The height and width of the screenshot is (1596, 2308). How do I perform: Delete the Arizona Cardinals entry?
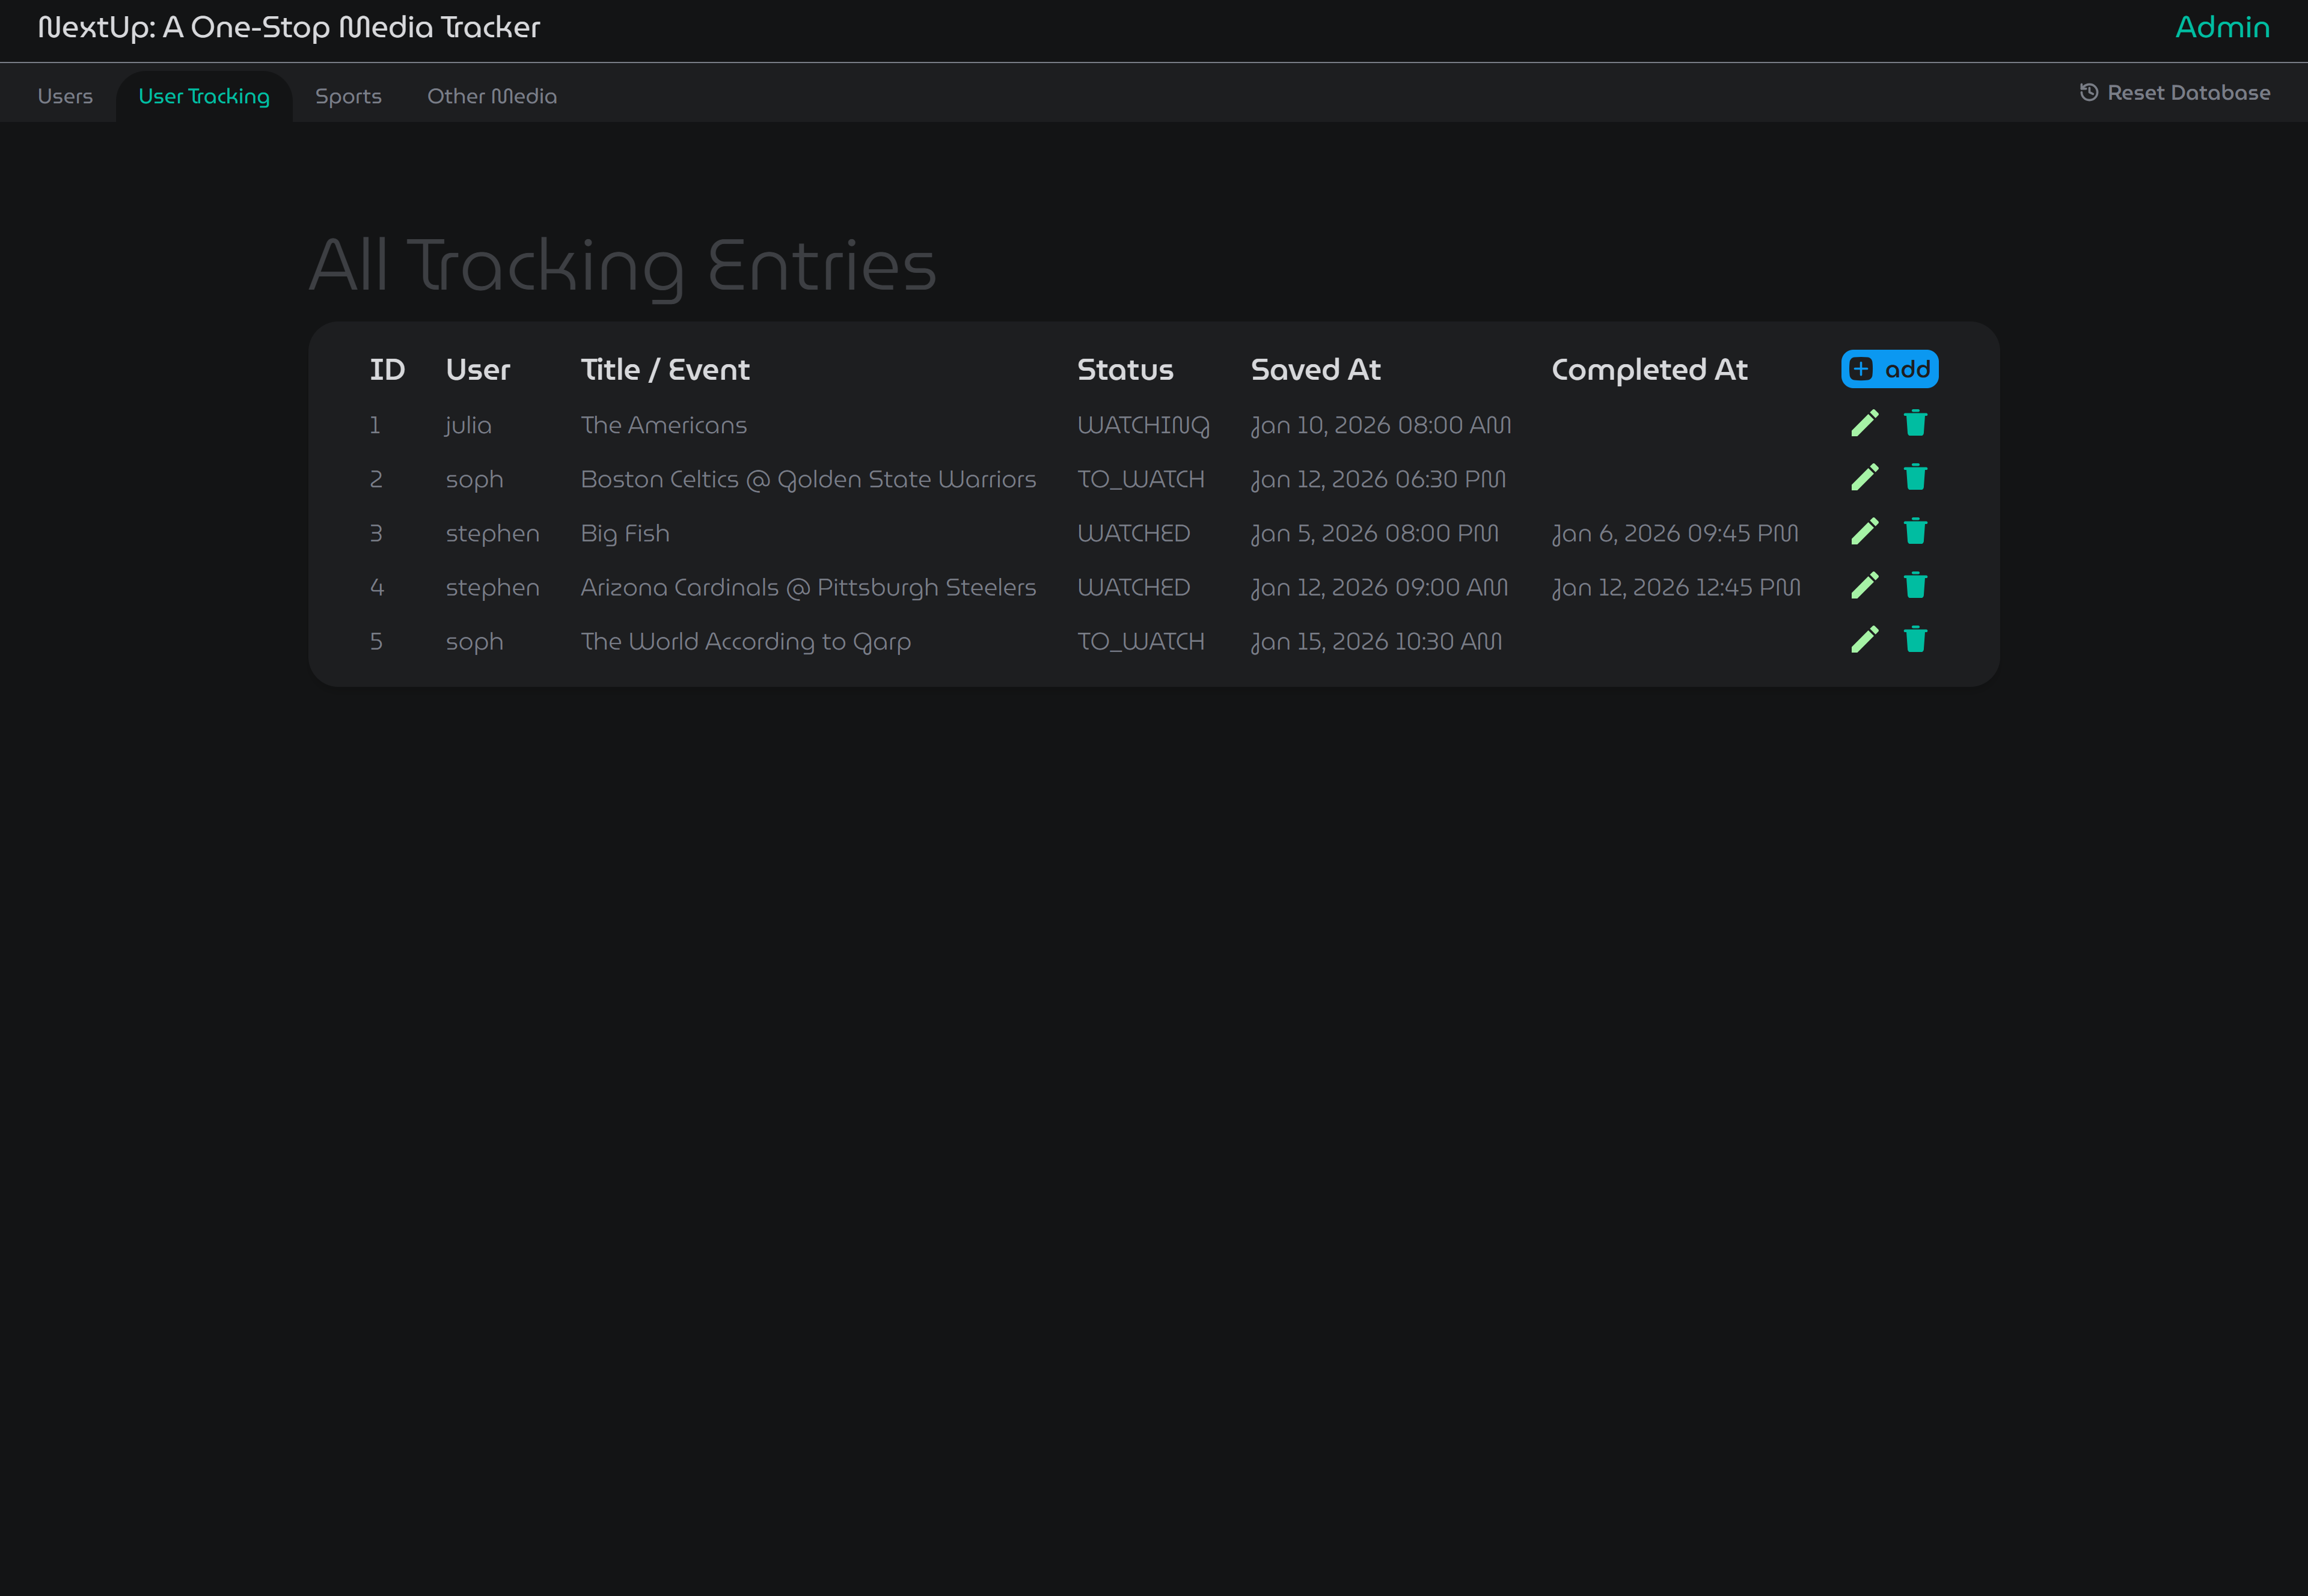[1916, 586]
